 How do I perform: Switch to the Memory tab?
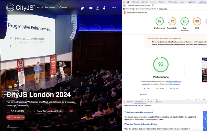click(182, 2)
